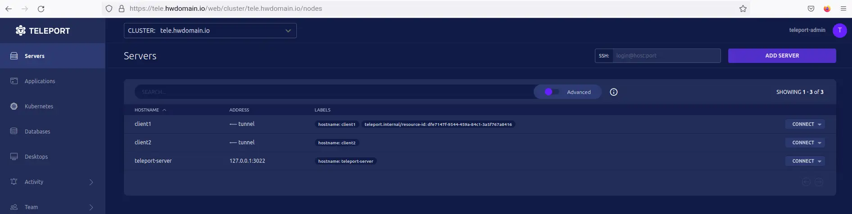Open CONNECT dropdown for client1

(805, 124)
